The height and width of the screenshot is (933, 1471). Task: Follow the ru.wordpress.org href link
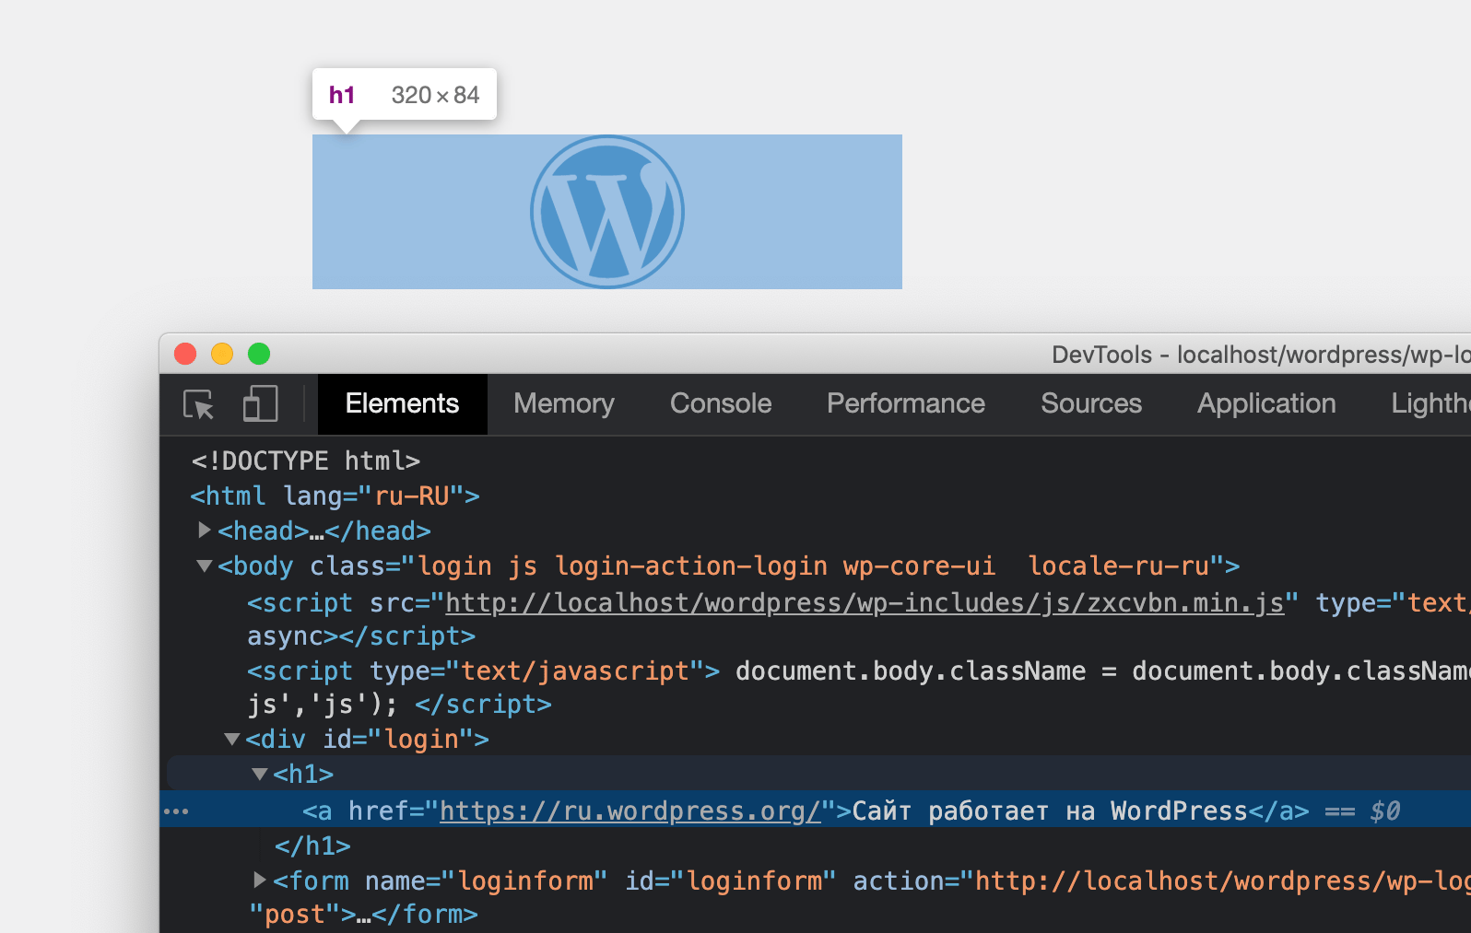coord(630,811)
